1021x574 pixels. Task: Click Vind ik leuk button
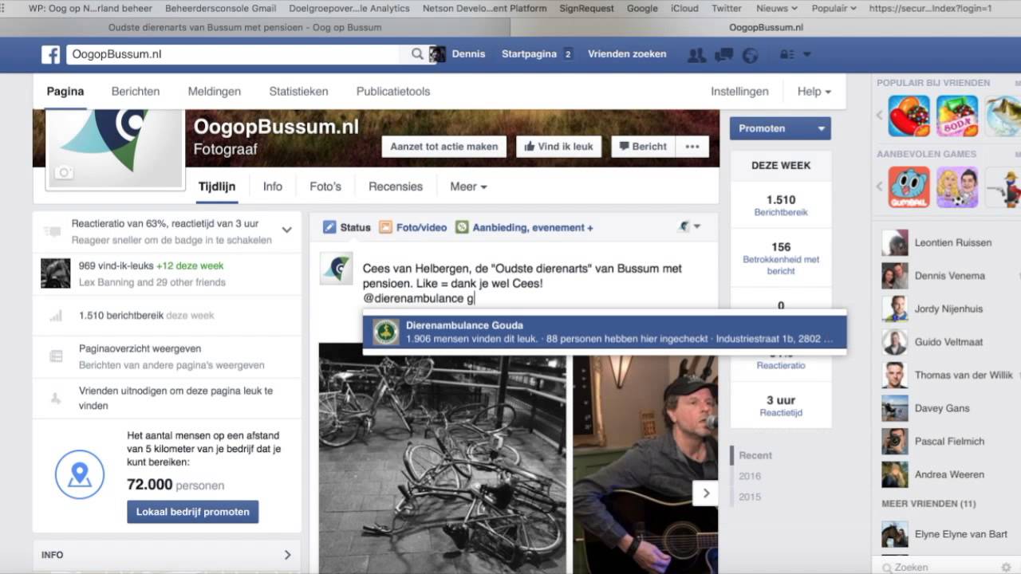558,147
